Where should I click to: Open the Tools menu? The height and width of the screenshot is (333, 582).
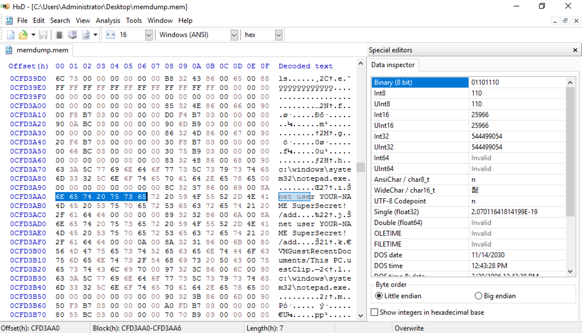[x=134, y=20]
